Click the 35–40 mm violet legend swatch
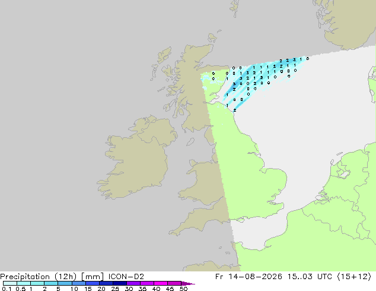The height and width of the screenshot is (291, 376). point(147,283)
